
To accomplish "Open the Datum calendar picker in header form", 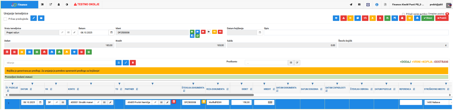I will coord(112,32).
